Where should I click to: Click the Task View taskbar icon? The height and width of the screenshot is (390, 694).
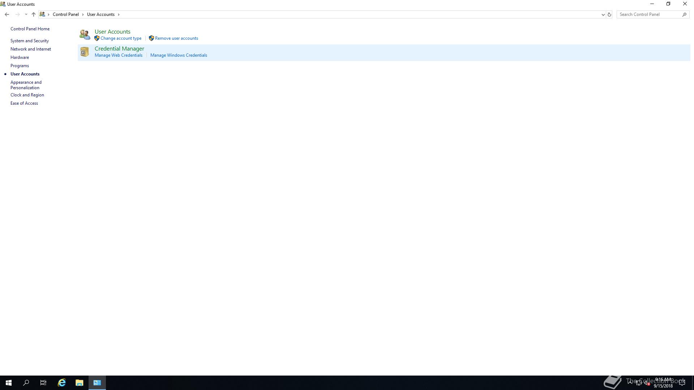[43, 383]
